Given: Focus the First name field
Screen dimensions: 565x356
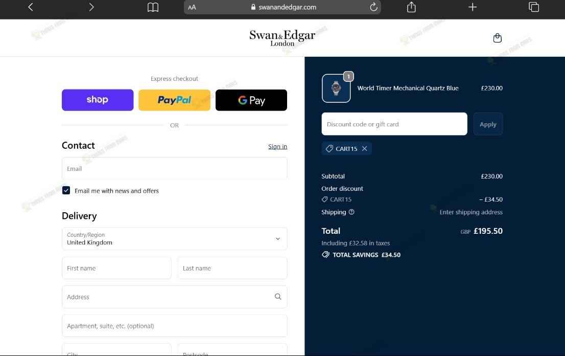Looking at the screenshot, I should [116, 268].
